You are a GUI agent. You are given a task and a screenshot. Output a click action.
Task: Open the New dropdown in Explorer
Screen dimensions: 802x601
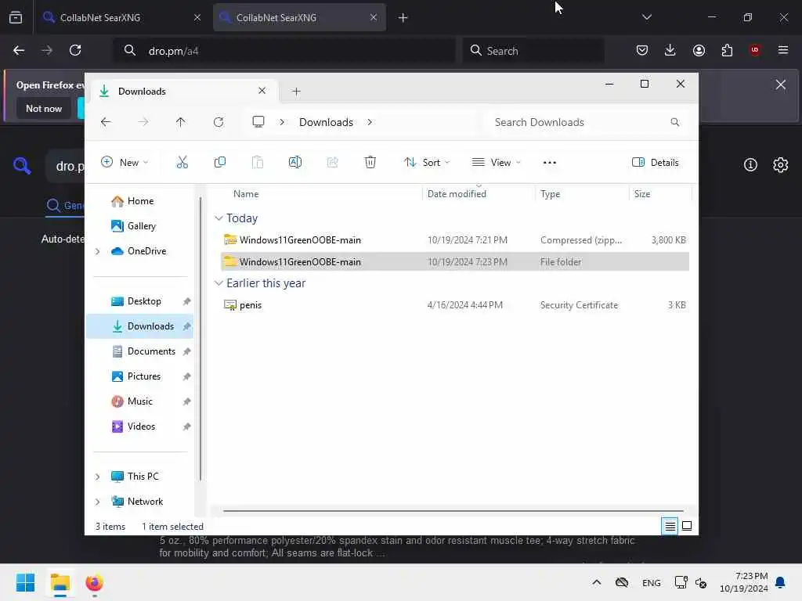[x=125, y=163]
